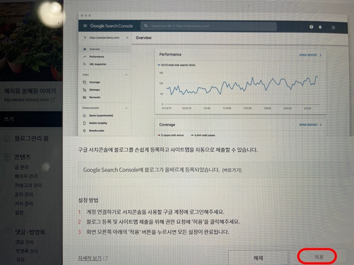354x265 pixels.
Task: Open 페이지 관리 in the sidebar
Action: click(x=26, y=176)
